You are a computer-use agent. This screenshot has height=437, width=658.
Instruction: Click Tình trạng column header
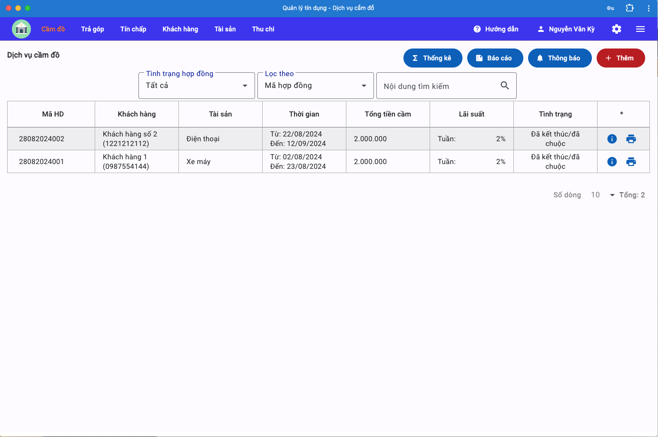click(556, 114)
